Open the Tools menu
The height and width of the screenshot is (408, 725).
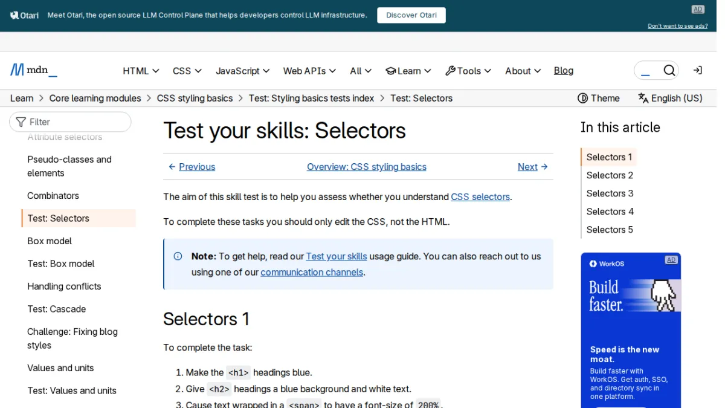point(468,71)
